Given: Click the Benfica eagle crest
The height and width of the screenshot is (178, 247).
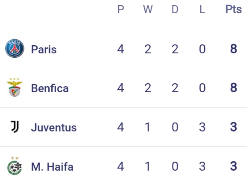Looking at the screenshot, I should click(x=15, y=88).
